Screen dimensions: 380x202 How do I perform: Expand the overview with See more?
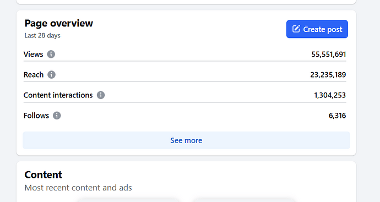point(186,140)
